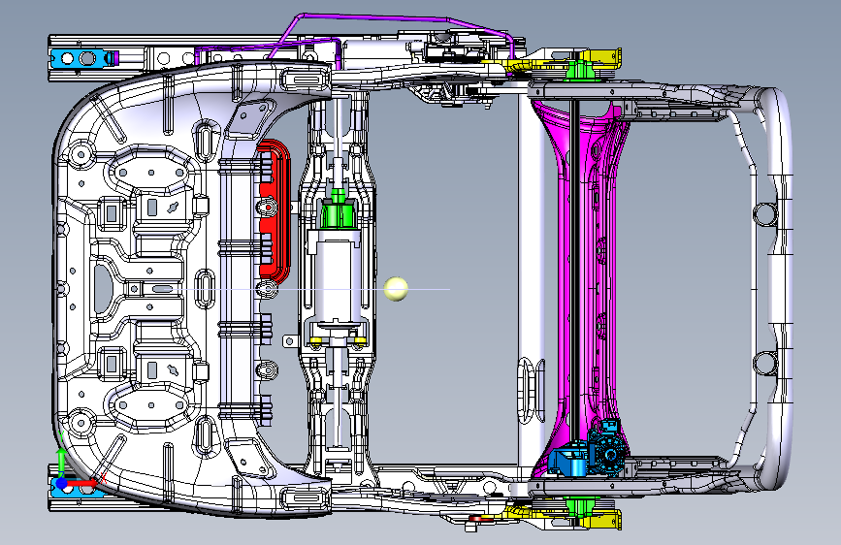
Task: Select the yellow bracket at upper rail end
Action: [x=602, y=58]
